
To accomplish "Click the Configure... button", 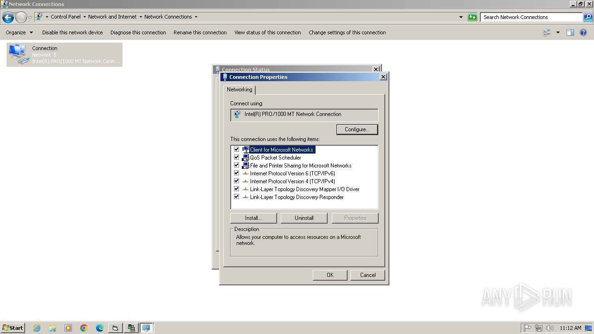I will pyautogui.click(x=357, y=129).
